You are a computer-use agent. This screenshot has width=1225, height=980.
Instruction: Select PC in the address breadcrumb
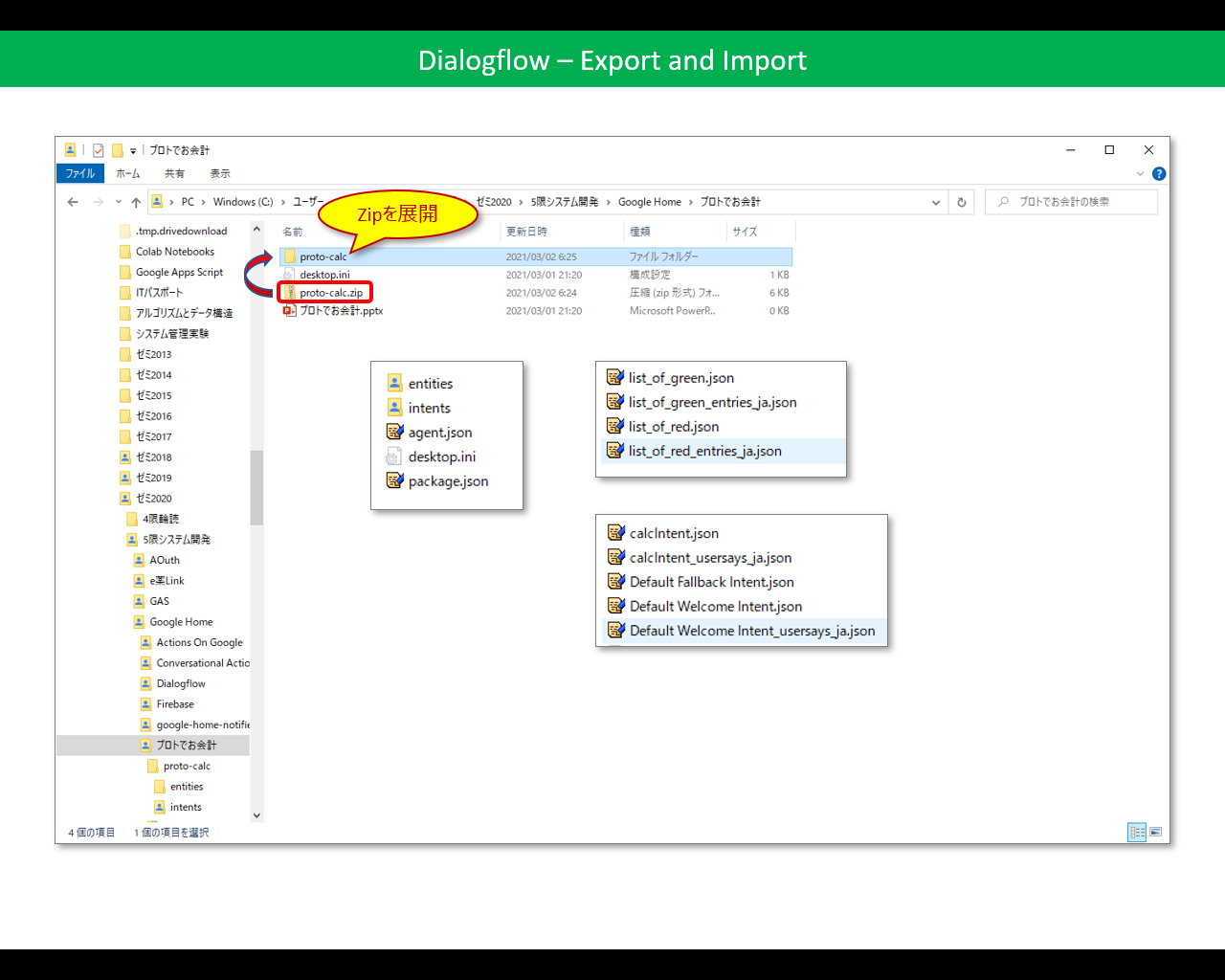click(x=188, y=202)
